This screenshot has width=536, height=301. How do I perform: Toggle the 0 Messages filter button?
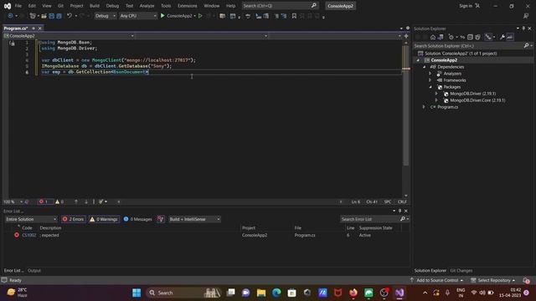[x=137, y=219]
